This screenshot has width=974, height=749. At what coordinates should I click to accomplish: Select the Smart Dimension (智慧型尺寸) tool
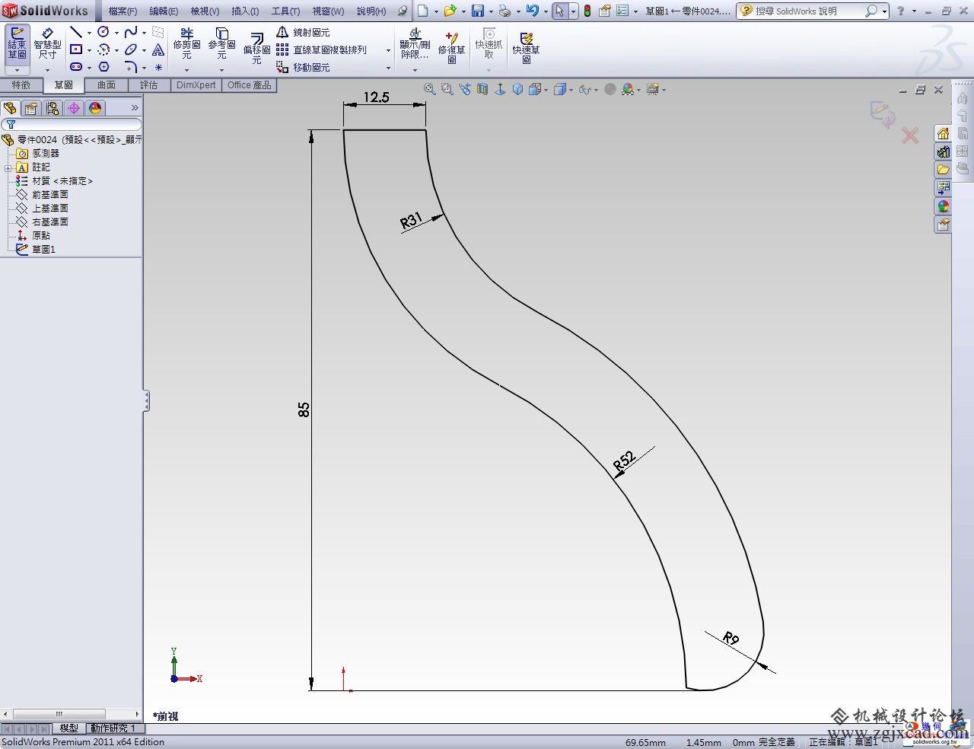coord(47,44)
